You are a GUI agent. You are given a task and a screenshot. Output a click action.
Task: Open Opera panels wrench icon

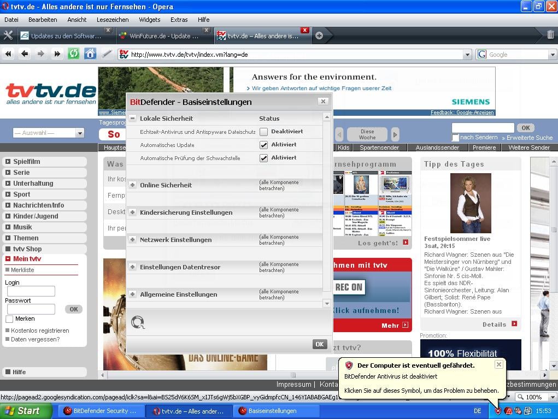click(8, 36)
